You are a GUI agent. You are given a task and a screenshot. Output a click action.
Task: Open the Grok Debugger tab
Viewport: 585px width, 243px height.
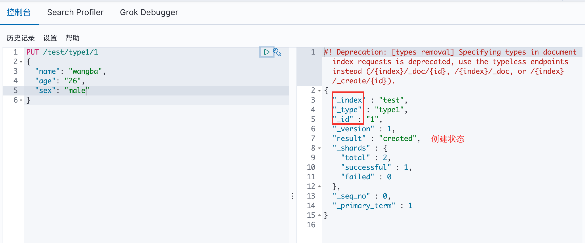[149, 12]
